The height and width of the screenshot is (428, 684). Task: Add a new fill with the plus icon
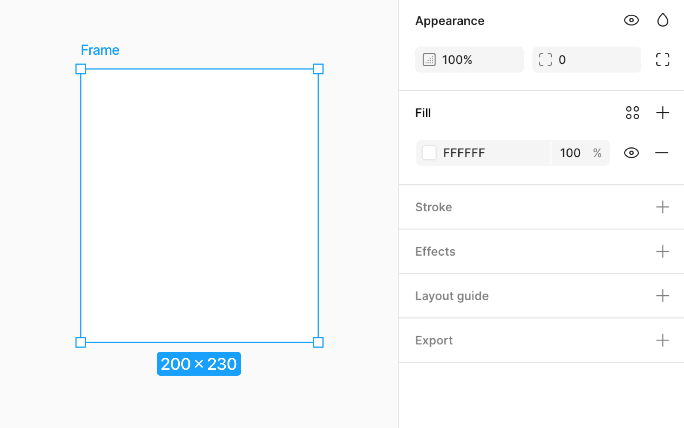663,113
